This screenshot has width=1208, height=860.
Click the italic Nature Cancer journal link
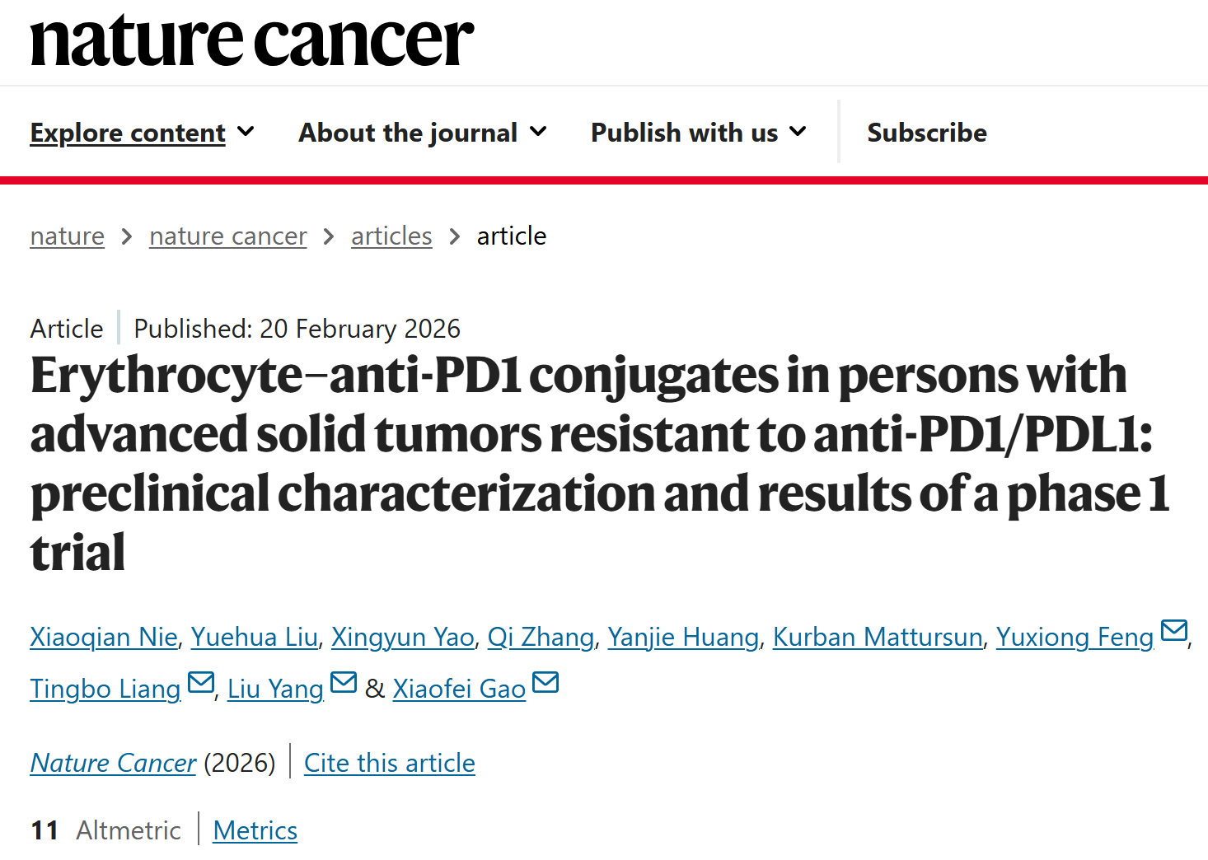tap(114, 763)
